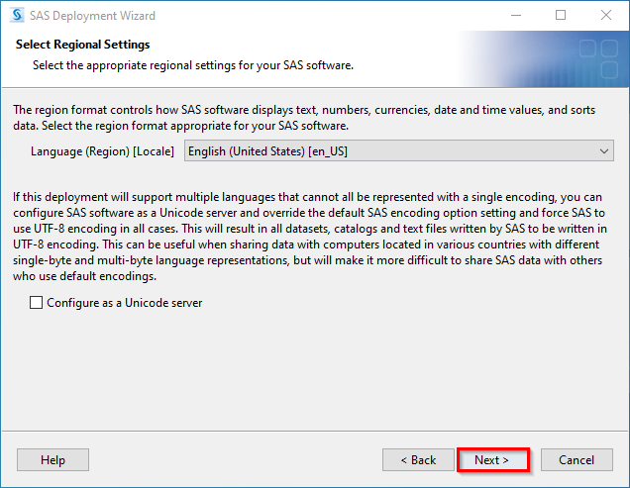Go to previous step with Back button
The height and width of the screenshot is (488, 630).
(x=418, y=460)
